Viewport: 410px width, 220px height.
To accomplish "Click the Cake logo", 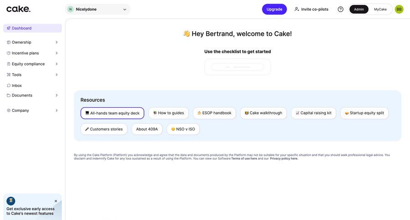I will [19, 9].
